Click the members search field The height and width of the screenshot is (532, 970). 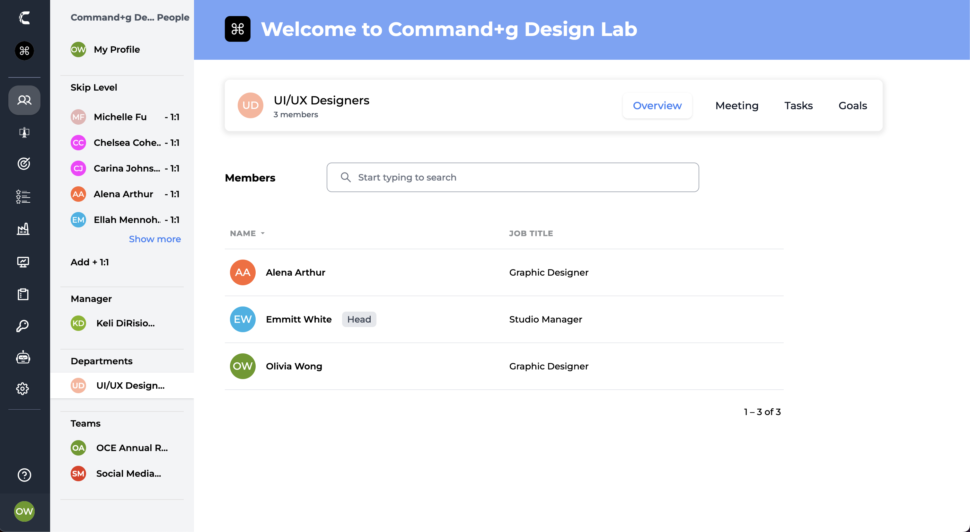click(513, 177)
